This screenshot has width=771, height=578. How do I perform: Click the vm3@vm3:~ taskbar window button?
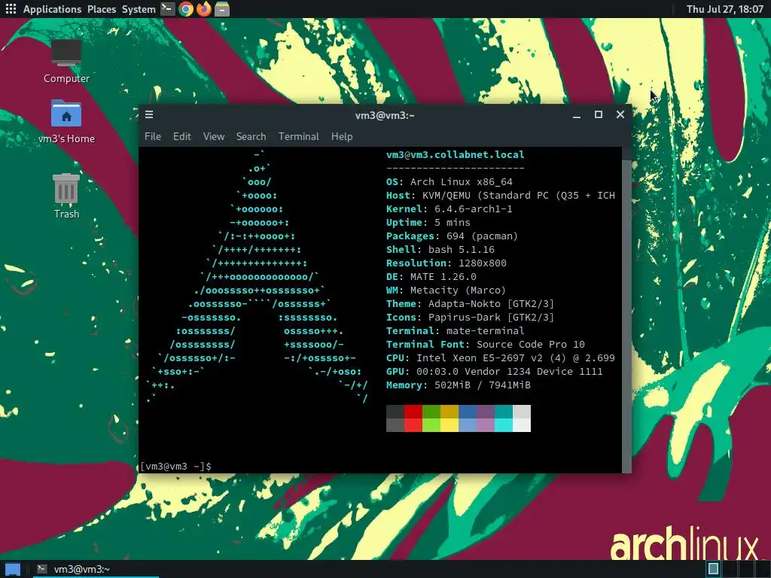96,569
